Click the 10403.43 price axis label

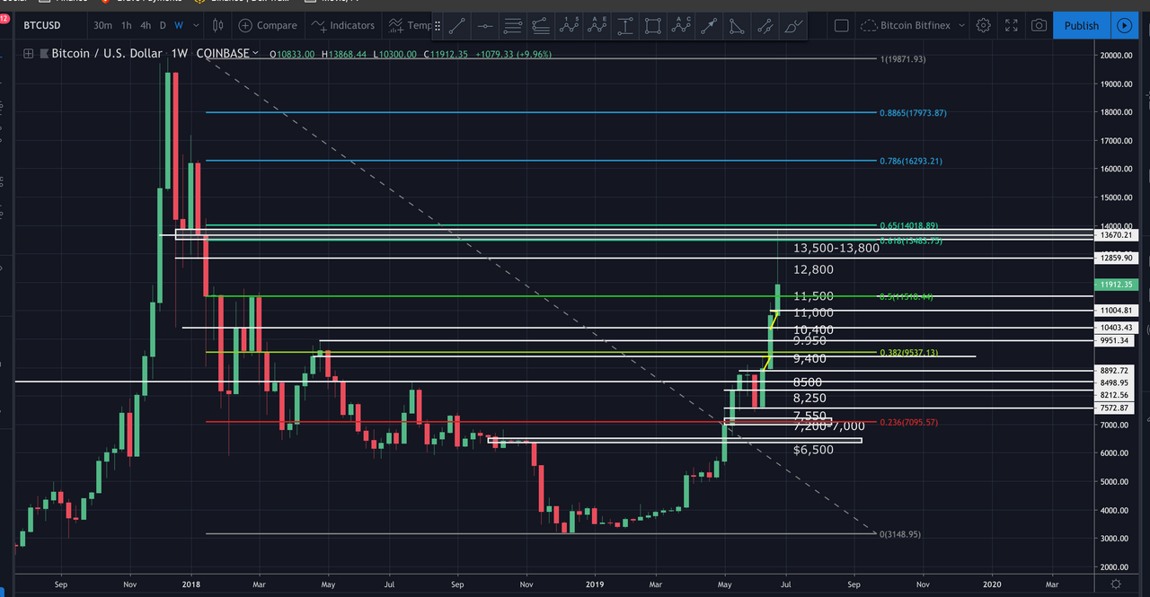tap(1116, 328)
